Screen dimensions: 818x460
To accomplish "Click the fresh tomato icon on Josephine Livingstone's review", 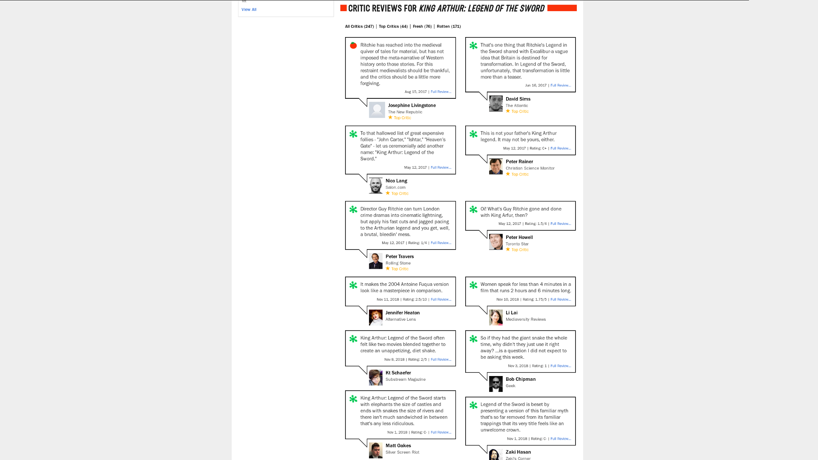I will (353, 45).
